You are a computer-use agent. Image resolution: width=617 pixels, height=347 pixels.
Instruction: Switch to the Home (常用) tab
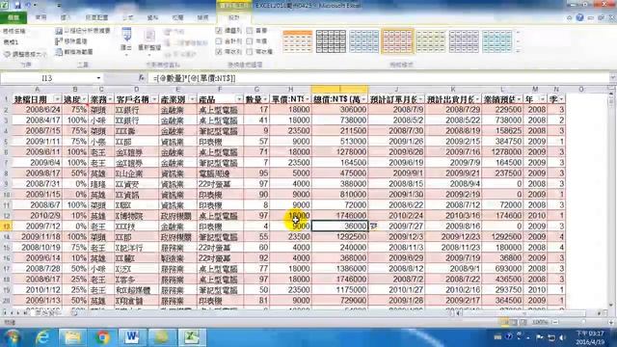click(x=40, y=17)
